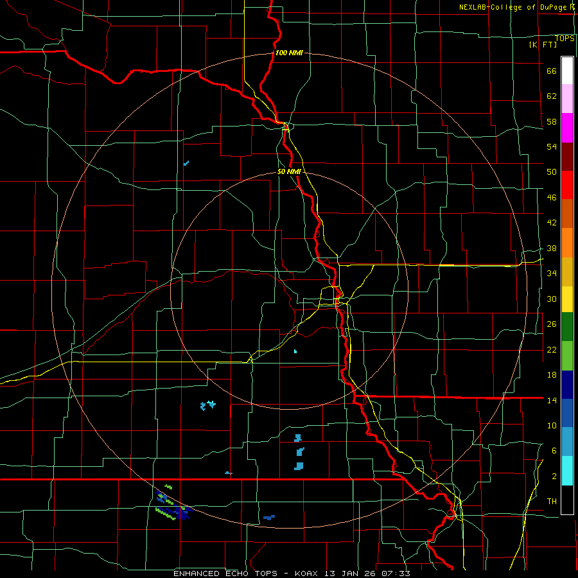578x578 pixels.
Task: Click the legend value "14"
Action: 552,400
